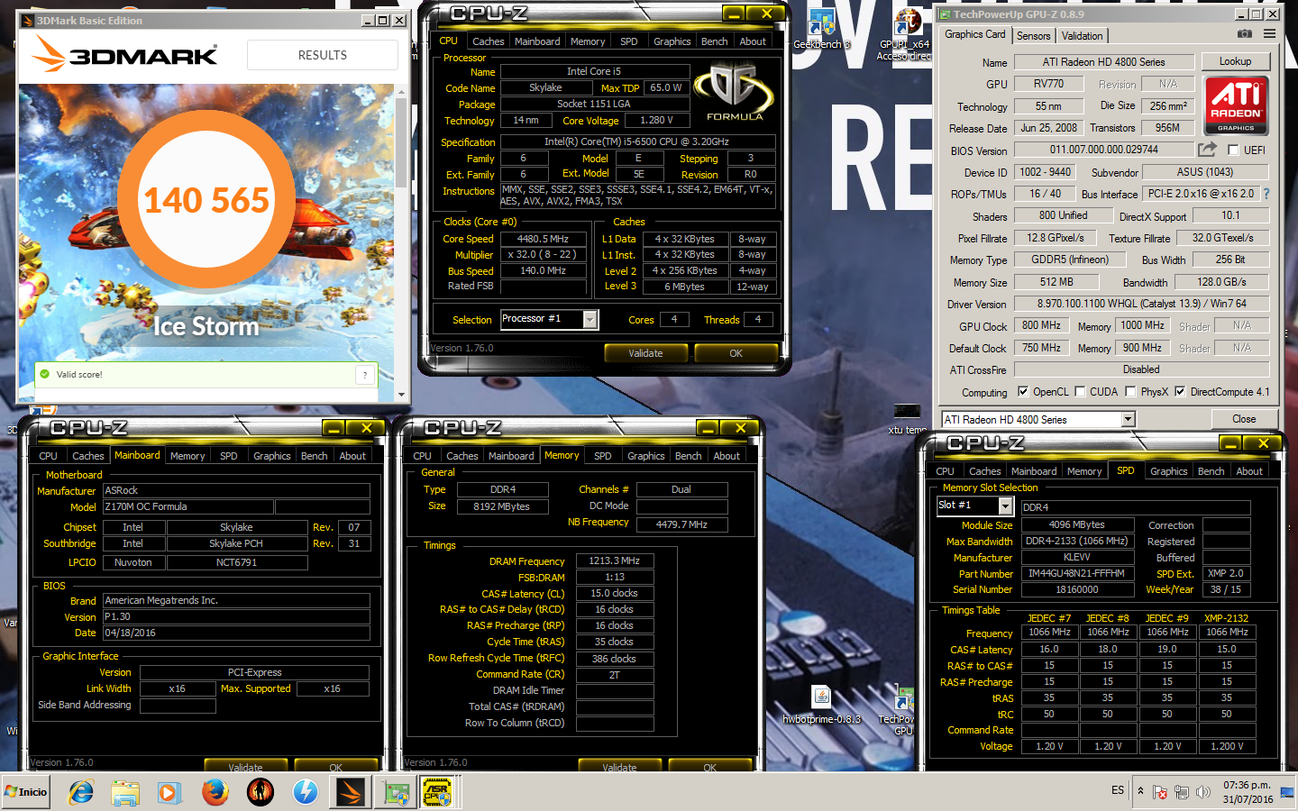The height and width of the screenshot is (811, 1298).
Task: Click the ES language indicator in taskbar
Action: (1118, 790)
